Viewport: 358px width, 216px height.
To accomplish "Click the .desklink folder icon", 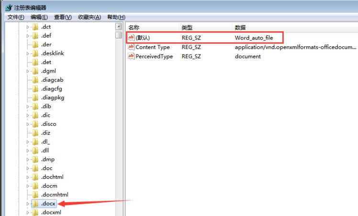I will (35, 54).
